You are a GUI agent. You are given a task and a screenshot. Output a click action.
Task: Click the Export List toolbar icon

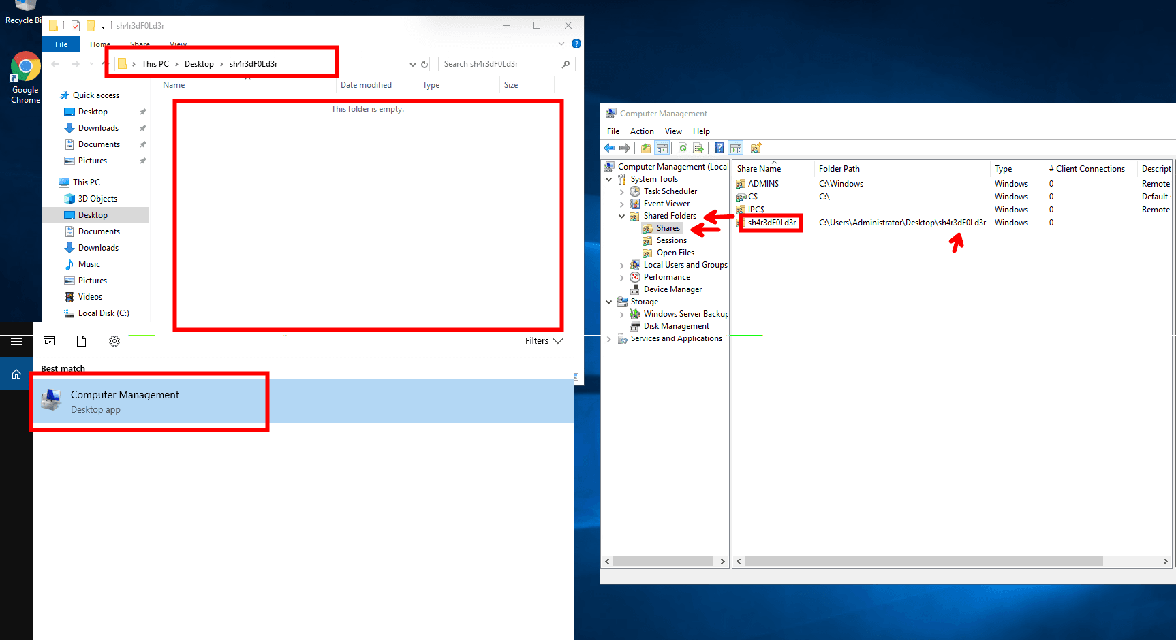click(x=698, y=148)
